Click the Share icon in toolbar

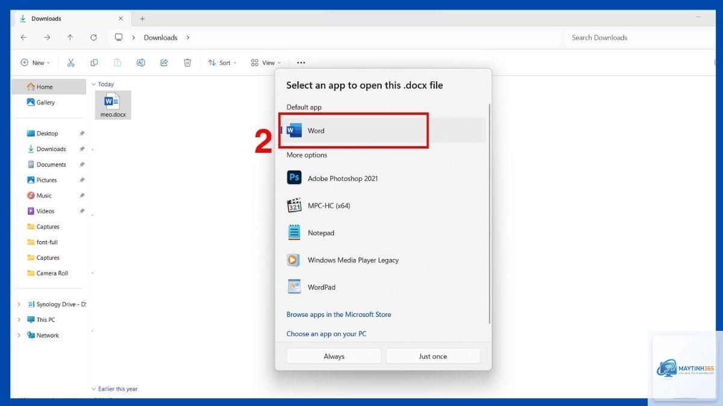tap(164, 63)
